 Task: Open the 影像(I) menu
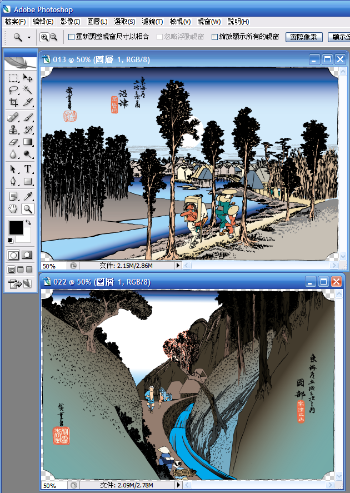(x=70, y=22)
